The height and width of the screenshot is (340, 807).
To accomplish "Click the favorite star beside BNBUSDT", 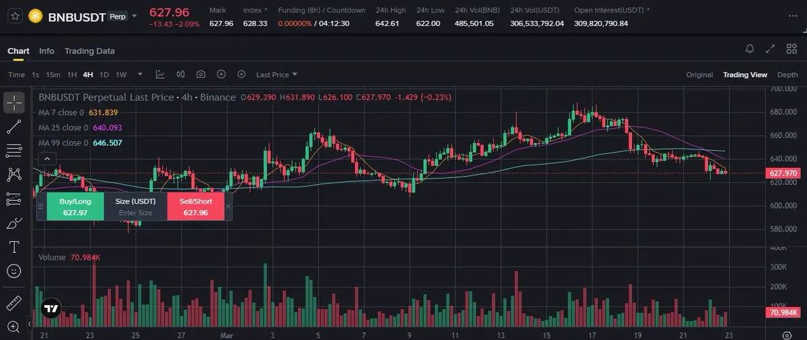I will [x=14, y=15].
